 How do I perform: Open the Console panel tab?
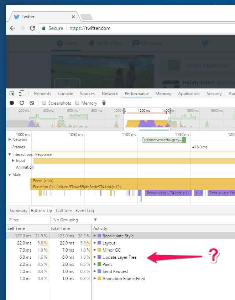point(66,94)
